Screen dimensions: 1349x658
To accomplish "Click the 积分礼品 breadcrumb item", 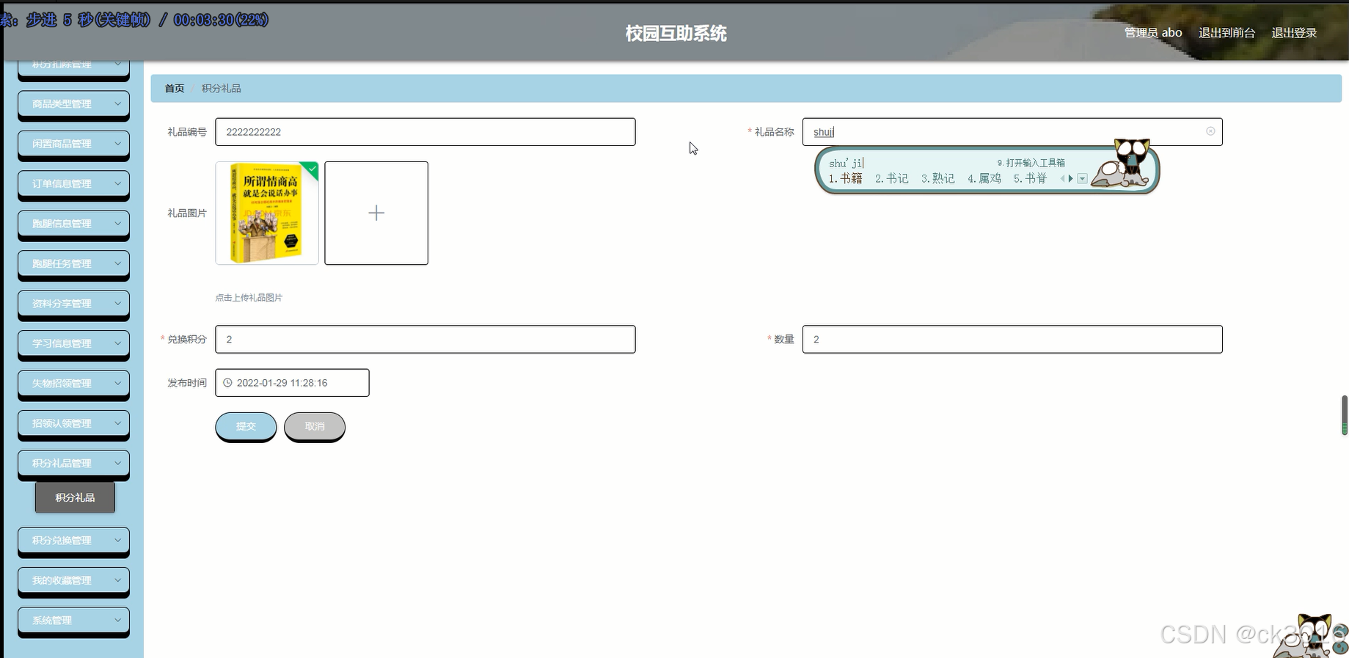I will tap(221, 88).
